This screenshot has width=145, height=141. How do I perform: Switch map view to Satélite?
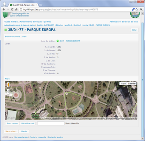132,83
